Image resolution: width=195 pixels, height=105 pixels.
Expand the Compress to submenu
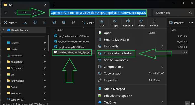coord(163,67)
